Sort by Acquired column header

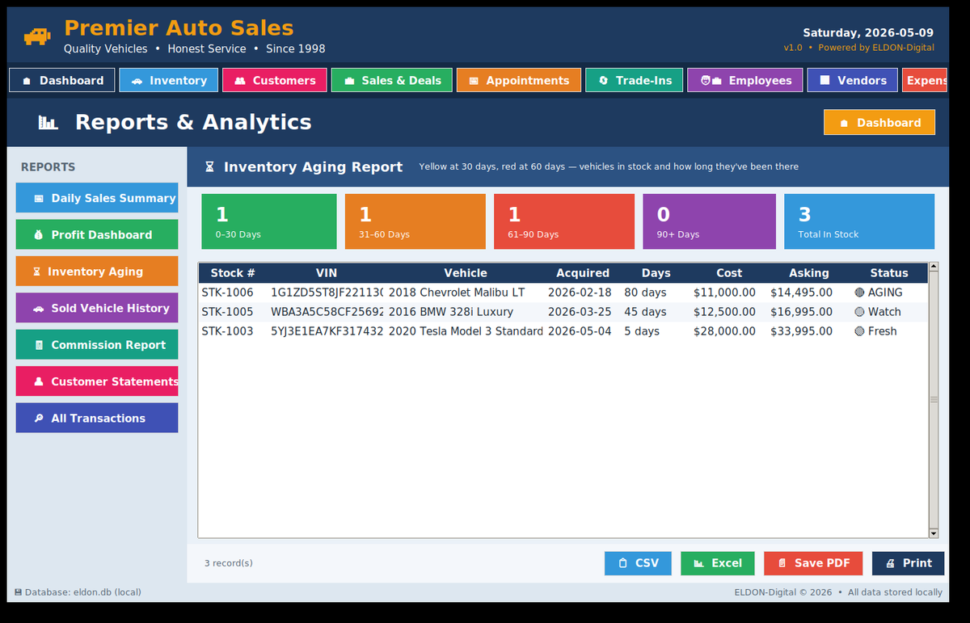tap(583, 273)
